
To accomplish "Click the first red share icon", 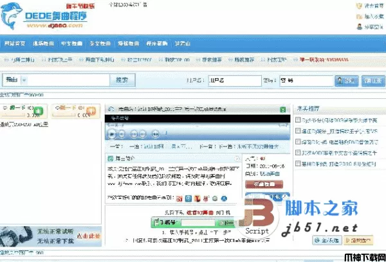I will coord(179,198).
